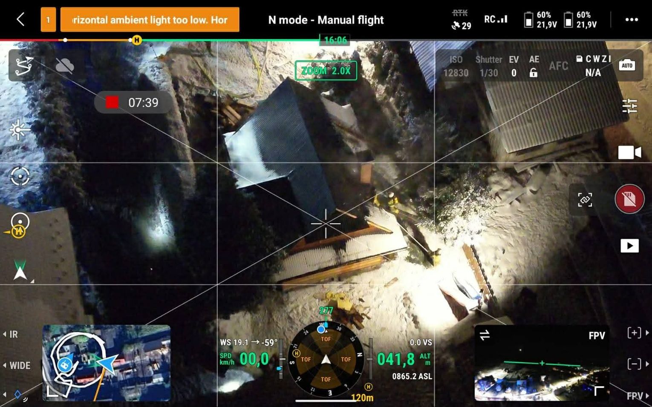Toggle AUTO camera exposure mode
This screenshot has height=407, width=652.
click(x=627, y=65)
